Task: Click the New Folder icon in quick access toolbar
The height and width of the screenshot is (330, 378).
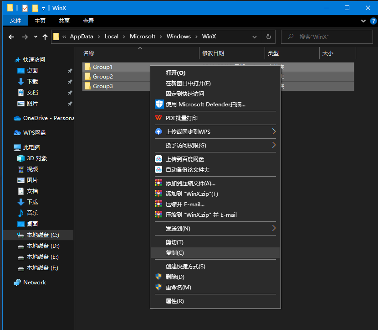Action: [35, 8]
